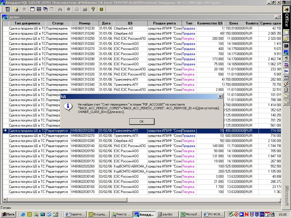Click the open folder icon on Office bar
Image resolution: width=291 pixels, height=218 pixels.
[286, 39]
